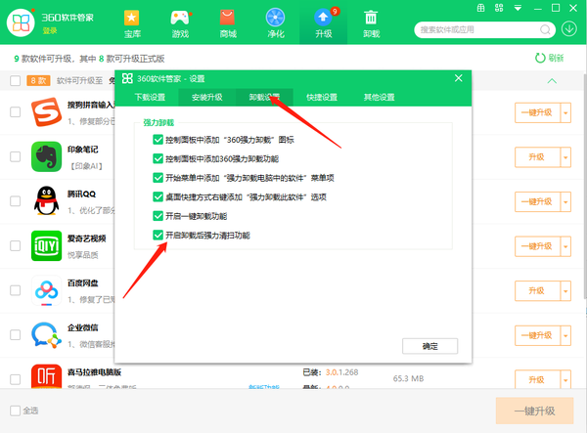Viewport: 587px width, 433px height.
Task: Switch to the 下载设置 tab
Action: [151, 98]
